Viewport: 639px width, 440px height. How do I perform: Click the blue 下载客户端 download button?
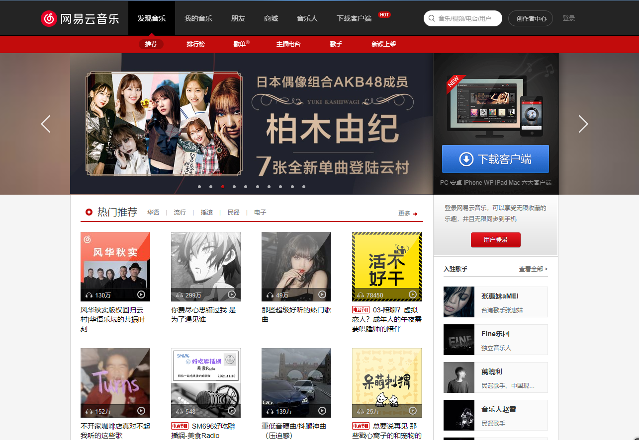pyautogui.click(x=495, y=159)
